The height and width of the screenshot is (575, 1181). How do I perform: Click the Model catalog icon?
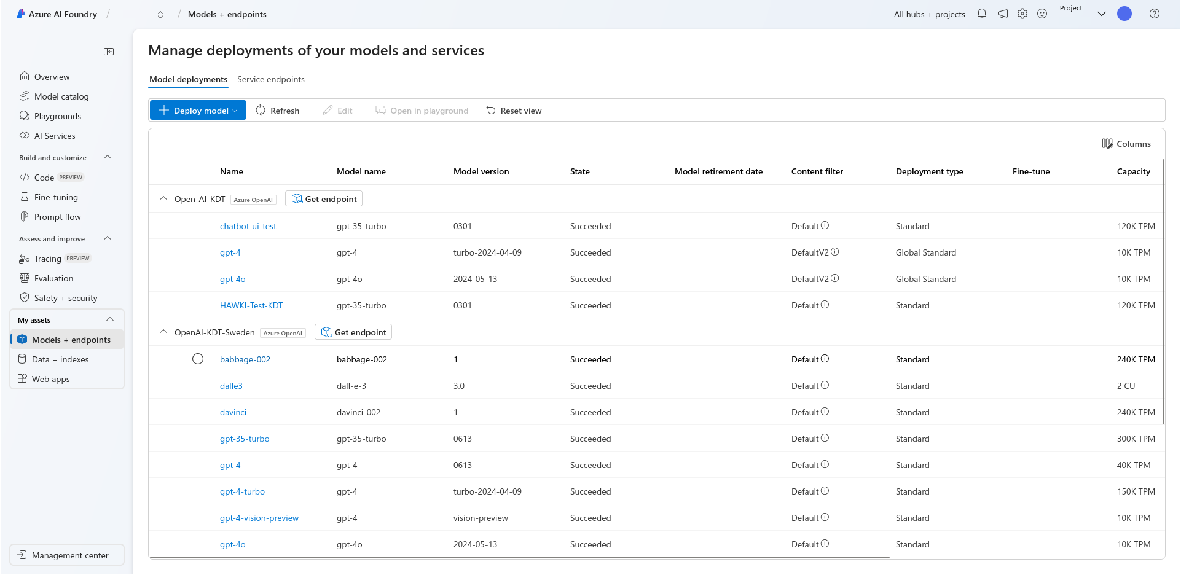(25, 96)
